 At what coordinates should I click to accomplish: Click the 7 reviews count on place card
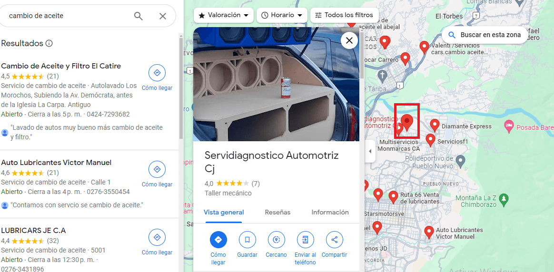(x=256, y=184)
